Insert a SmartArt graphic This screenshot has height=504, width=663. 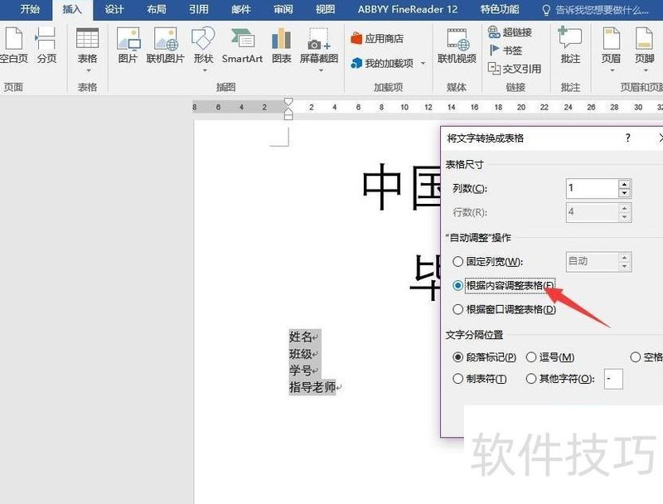242,45
